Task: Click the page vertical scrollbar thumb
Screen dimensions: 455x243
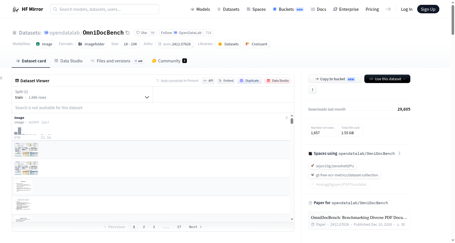Action: [453, 20]
